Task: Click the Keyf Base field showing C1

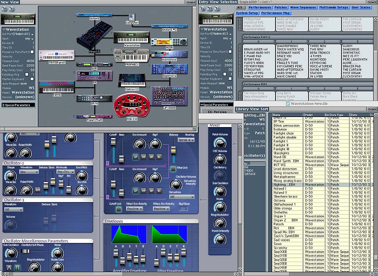Action: (x=183, y=208)
